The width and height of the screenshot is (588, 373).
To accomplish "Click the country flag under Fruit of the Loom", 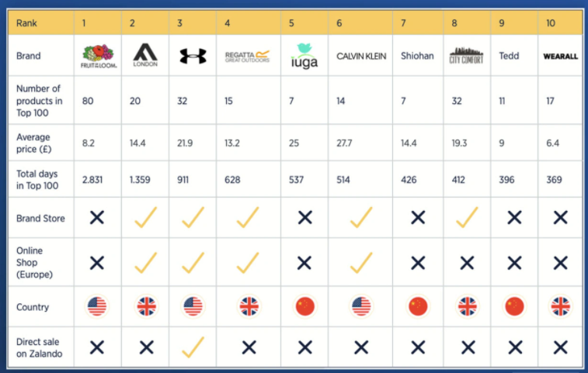I will [97, 306].
